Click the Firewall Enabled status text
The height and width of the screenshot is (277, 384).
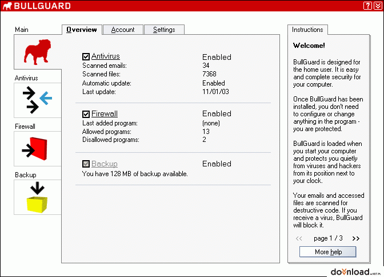217,113
